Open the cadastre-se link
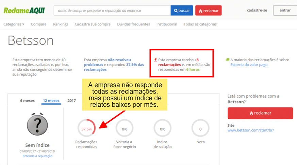 (257, 11)
